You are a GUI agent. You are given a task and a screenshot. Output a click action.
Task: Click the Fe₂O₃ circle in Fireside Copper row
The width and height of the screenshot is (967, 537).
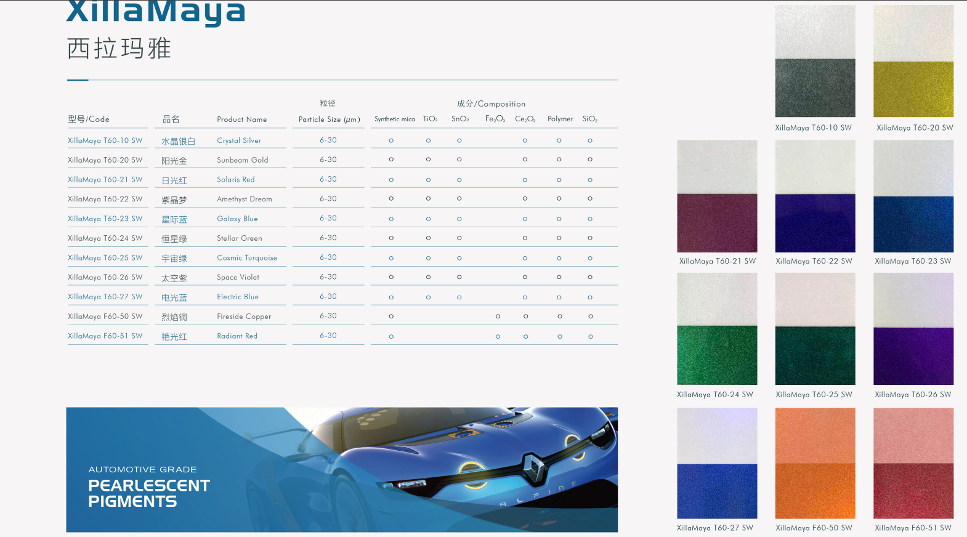coord(498,317)
